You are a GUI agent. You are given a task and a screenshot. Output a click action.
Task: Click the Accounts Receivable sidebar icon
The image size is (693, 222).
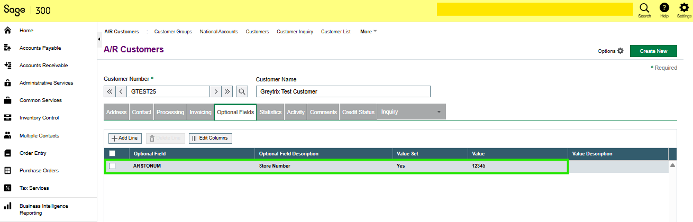[x=8, y=65]
